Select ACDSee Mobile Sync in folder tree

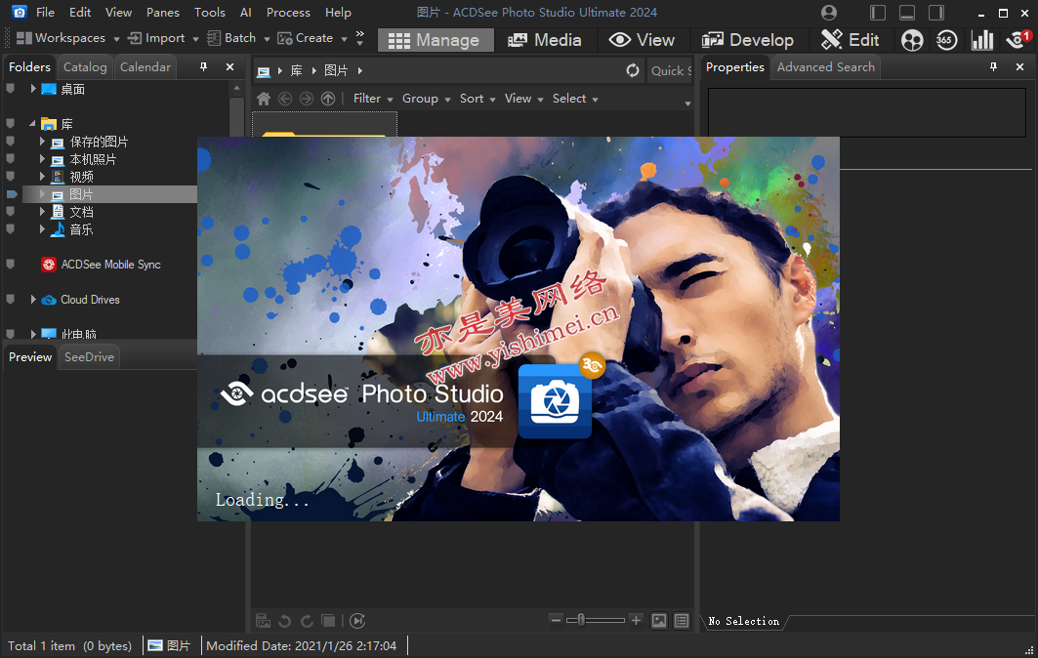pyautogui.click(x=110, y=265)
